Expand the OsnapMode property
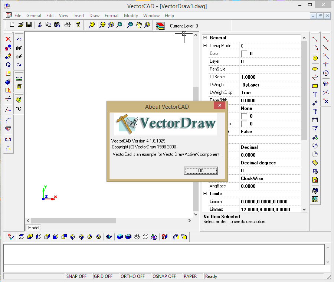This screenshot has height=282, width=334. [205, 46]
